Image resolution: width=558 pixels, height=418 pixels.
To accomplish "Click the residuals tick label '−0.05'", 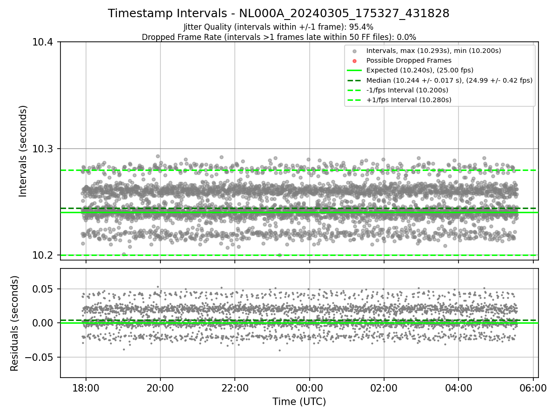I will point(40,357).
